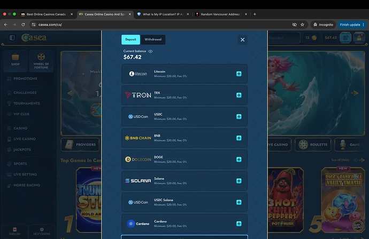Expand the USDC Solana deposit option

click(x=239, y=202)
